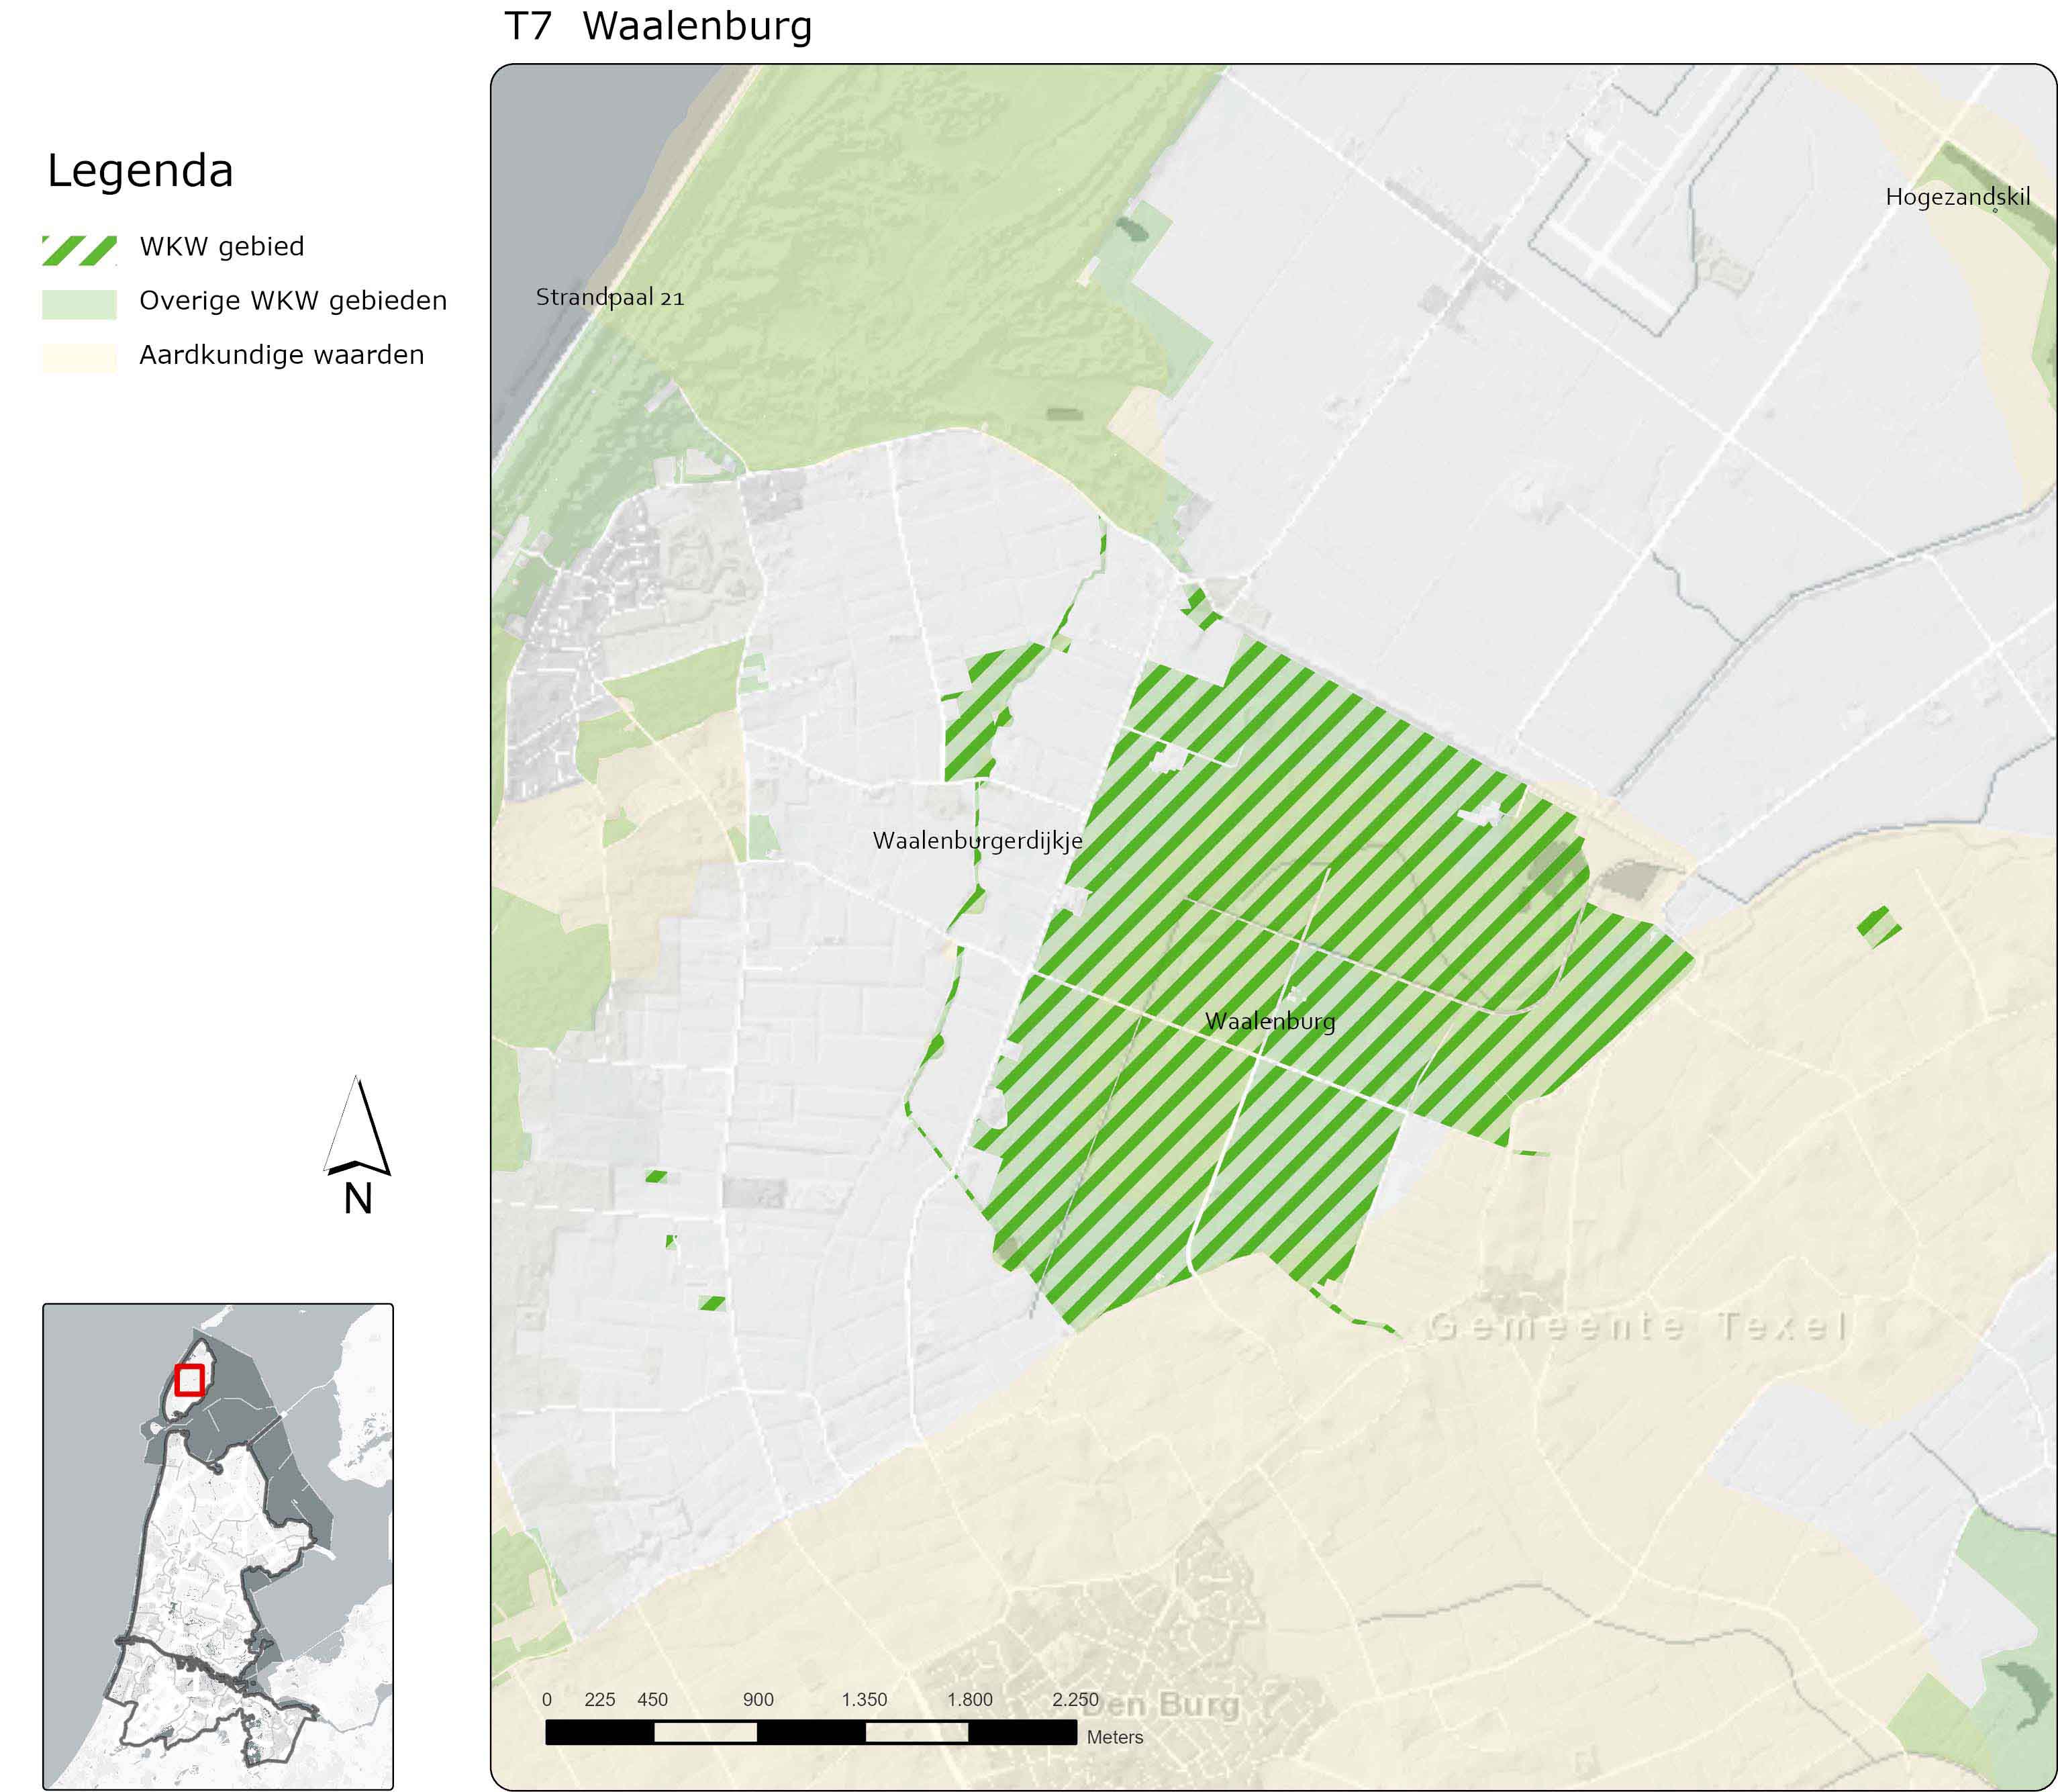This screenshot has width=2058, height=1792.
Task: Click the Aardkundige waarden legend swatch
Action: click(x=79, y=358)
